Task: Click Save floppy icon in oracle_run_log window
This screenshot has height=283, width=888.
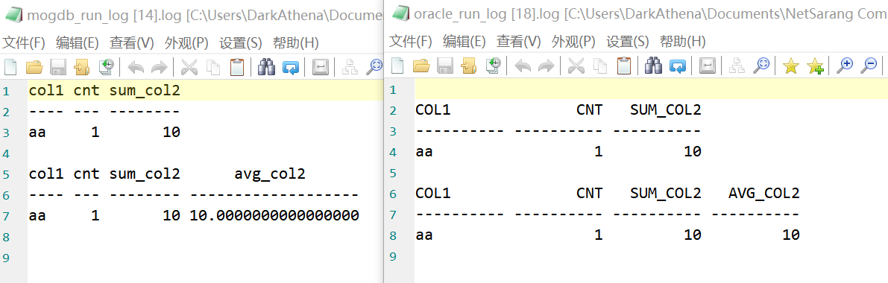Action: tap(446, 66)
